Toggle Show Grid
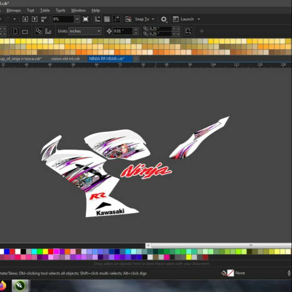Image resolution: width=292 pixels, height=292 pixels. click(x=107, y=19)
